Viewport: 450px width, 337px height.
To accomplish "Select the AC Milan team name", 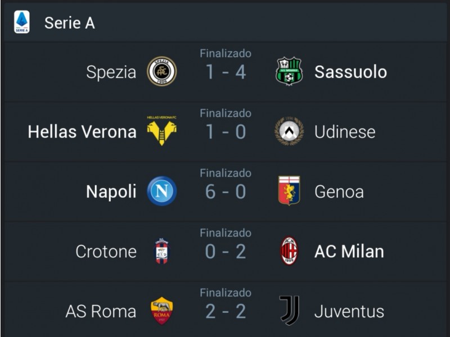I will 349,252.
